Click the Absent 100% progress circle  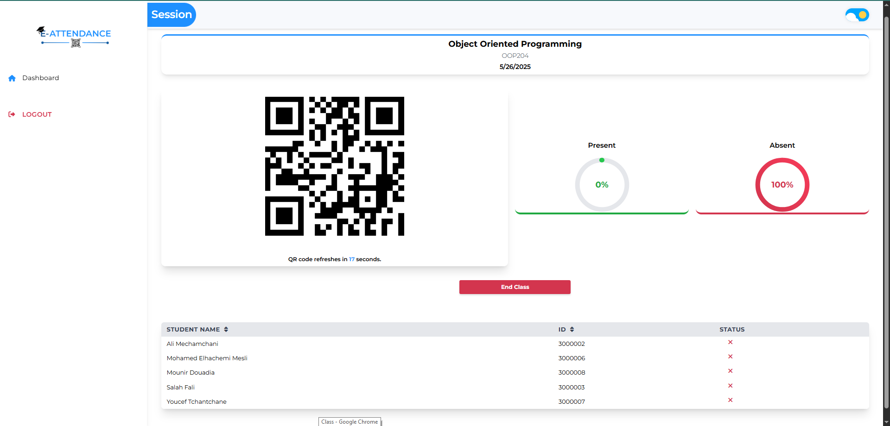[782, 185]
